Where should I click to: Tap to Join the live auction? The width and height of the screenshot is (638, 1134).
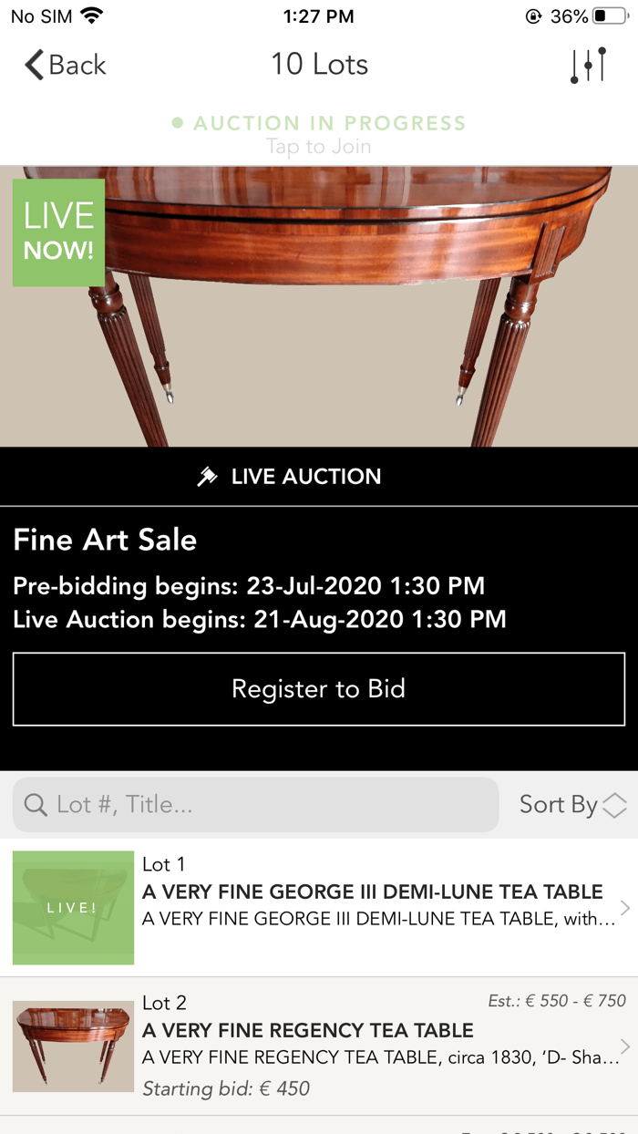[x=319, y=146]
